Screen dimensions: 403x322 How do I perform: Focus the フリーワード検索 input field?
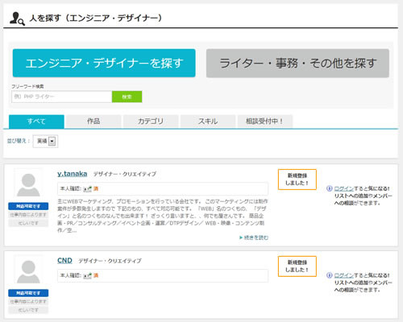[62, 97]
